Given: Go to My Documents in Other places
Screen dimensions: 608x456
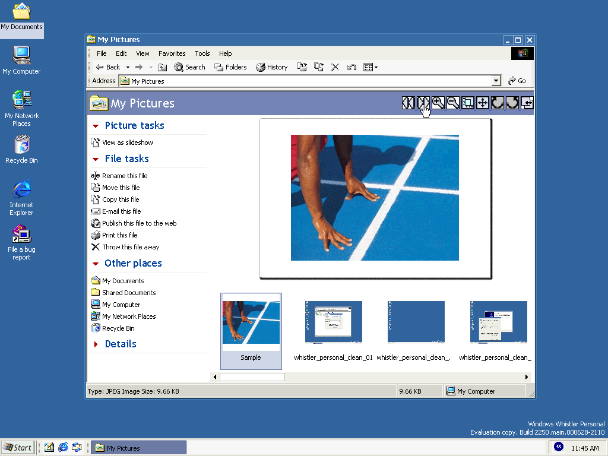Looking at the screenshot, I should (x=123, y=281).
